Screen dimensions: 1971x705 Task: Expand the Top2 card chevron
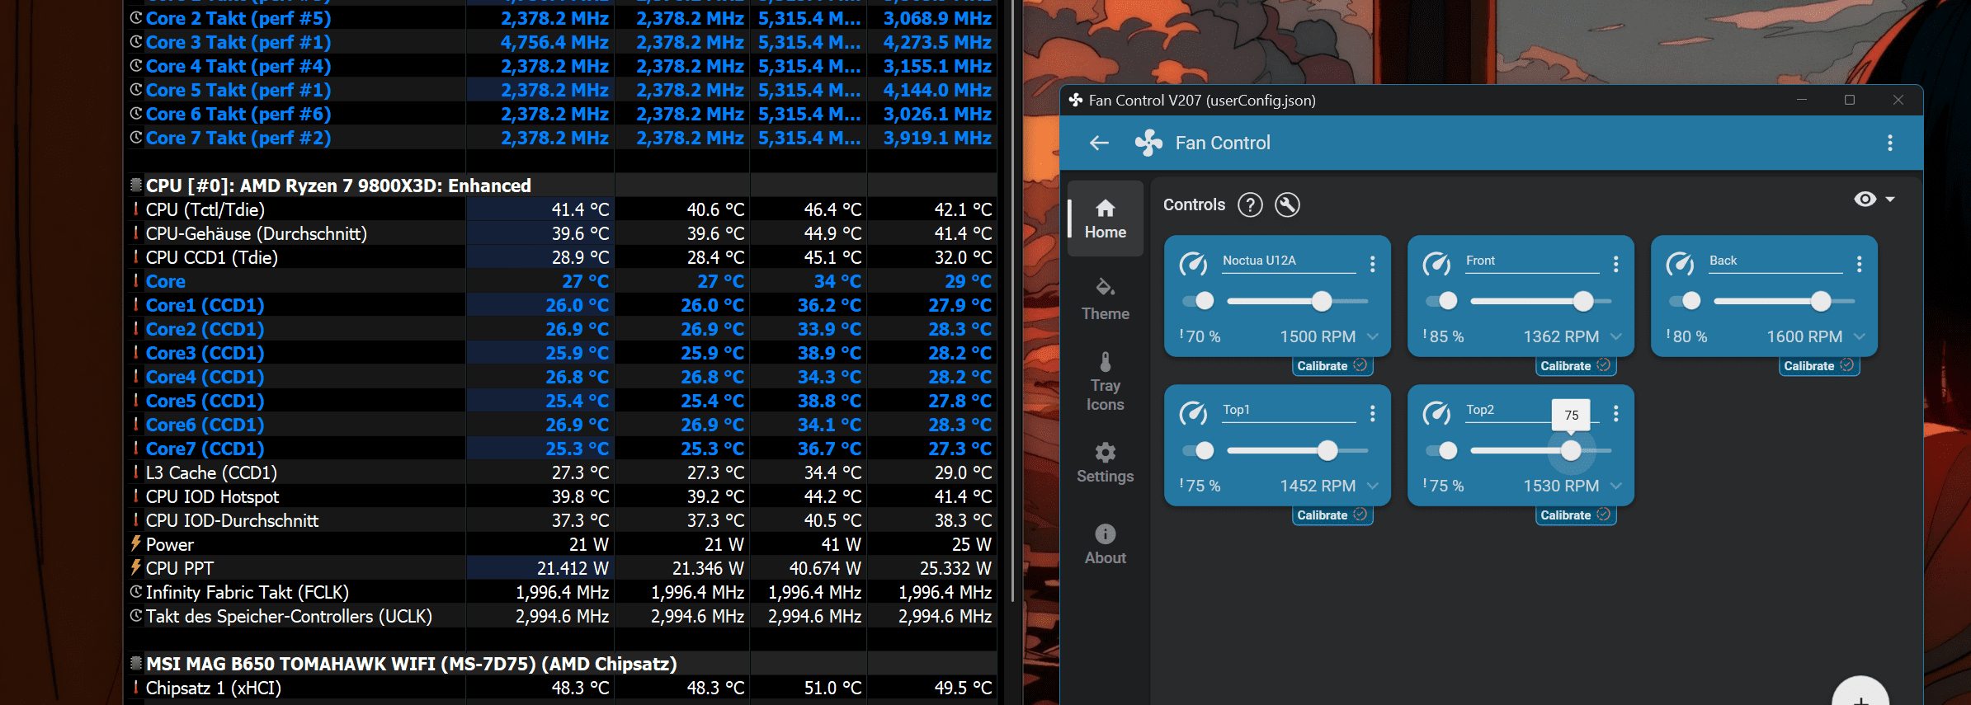pyautogui.click(x=1616, y=486)
